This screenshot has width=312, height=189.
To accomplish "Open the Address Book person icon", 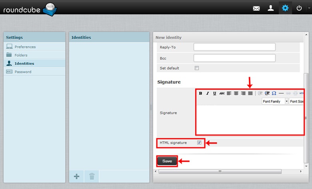I will pos(271,8).
